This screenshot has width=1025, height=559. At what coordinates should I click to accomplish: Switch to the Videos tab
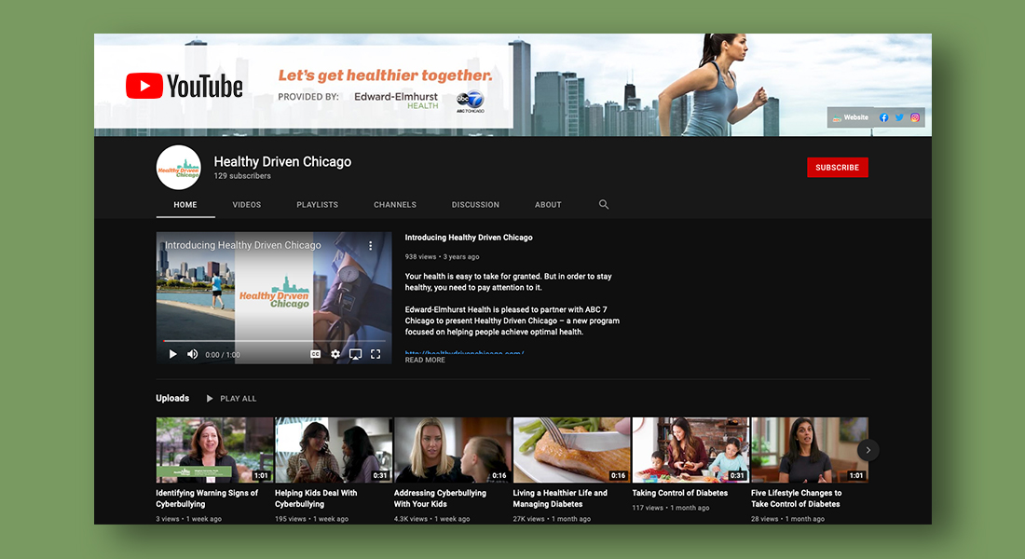247,205
